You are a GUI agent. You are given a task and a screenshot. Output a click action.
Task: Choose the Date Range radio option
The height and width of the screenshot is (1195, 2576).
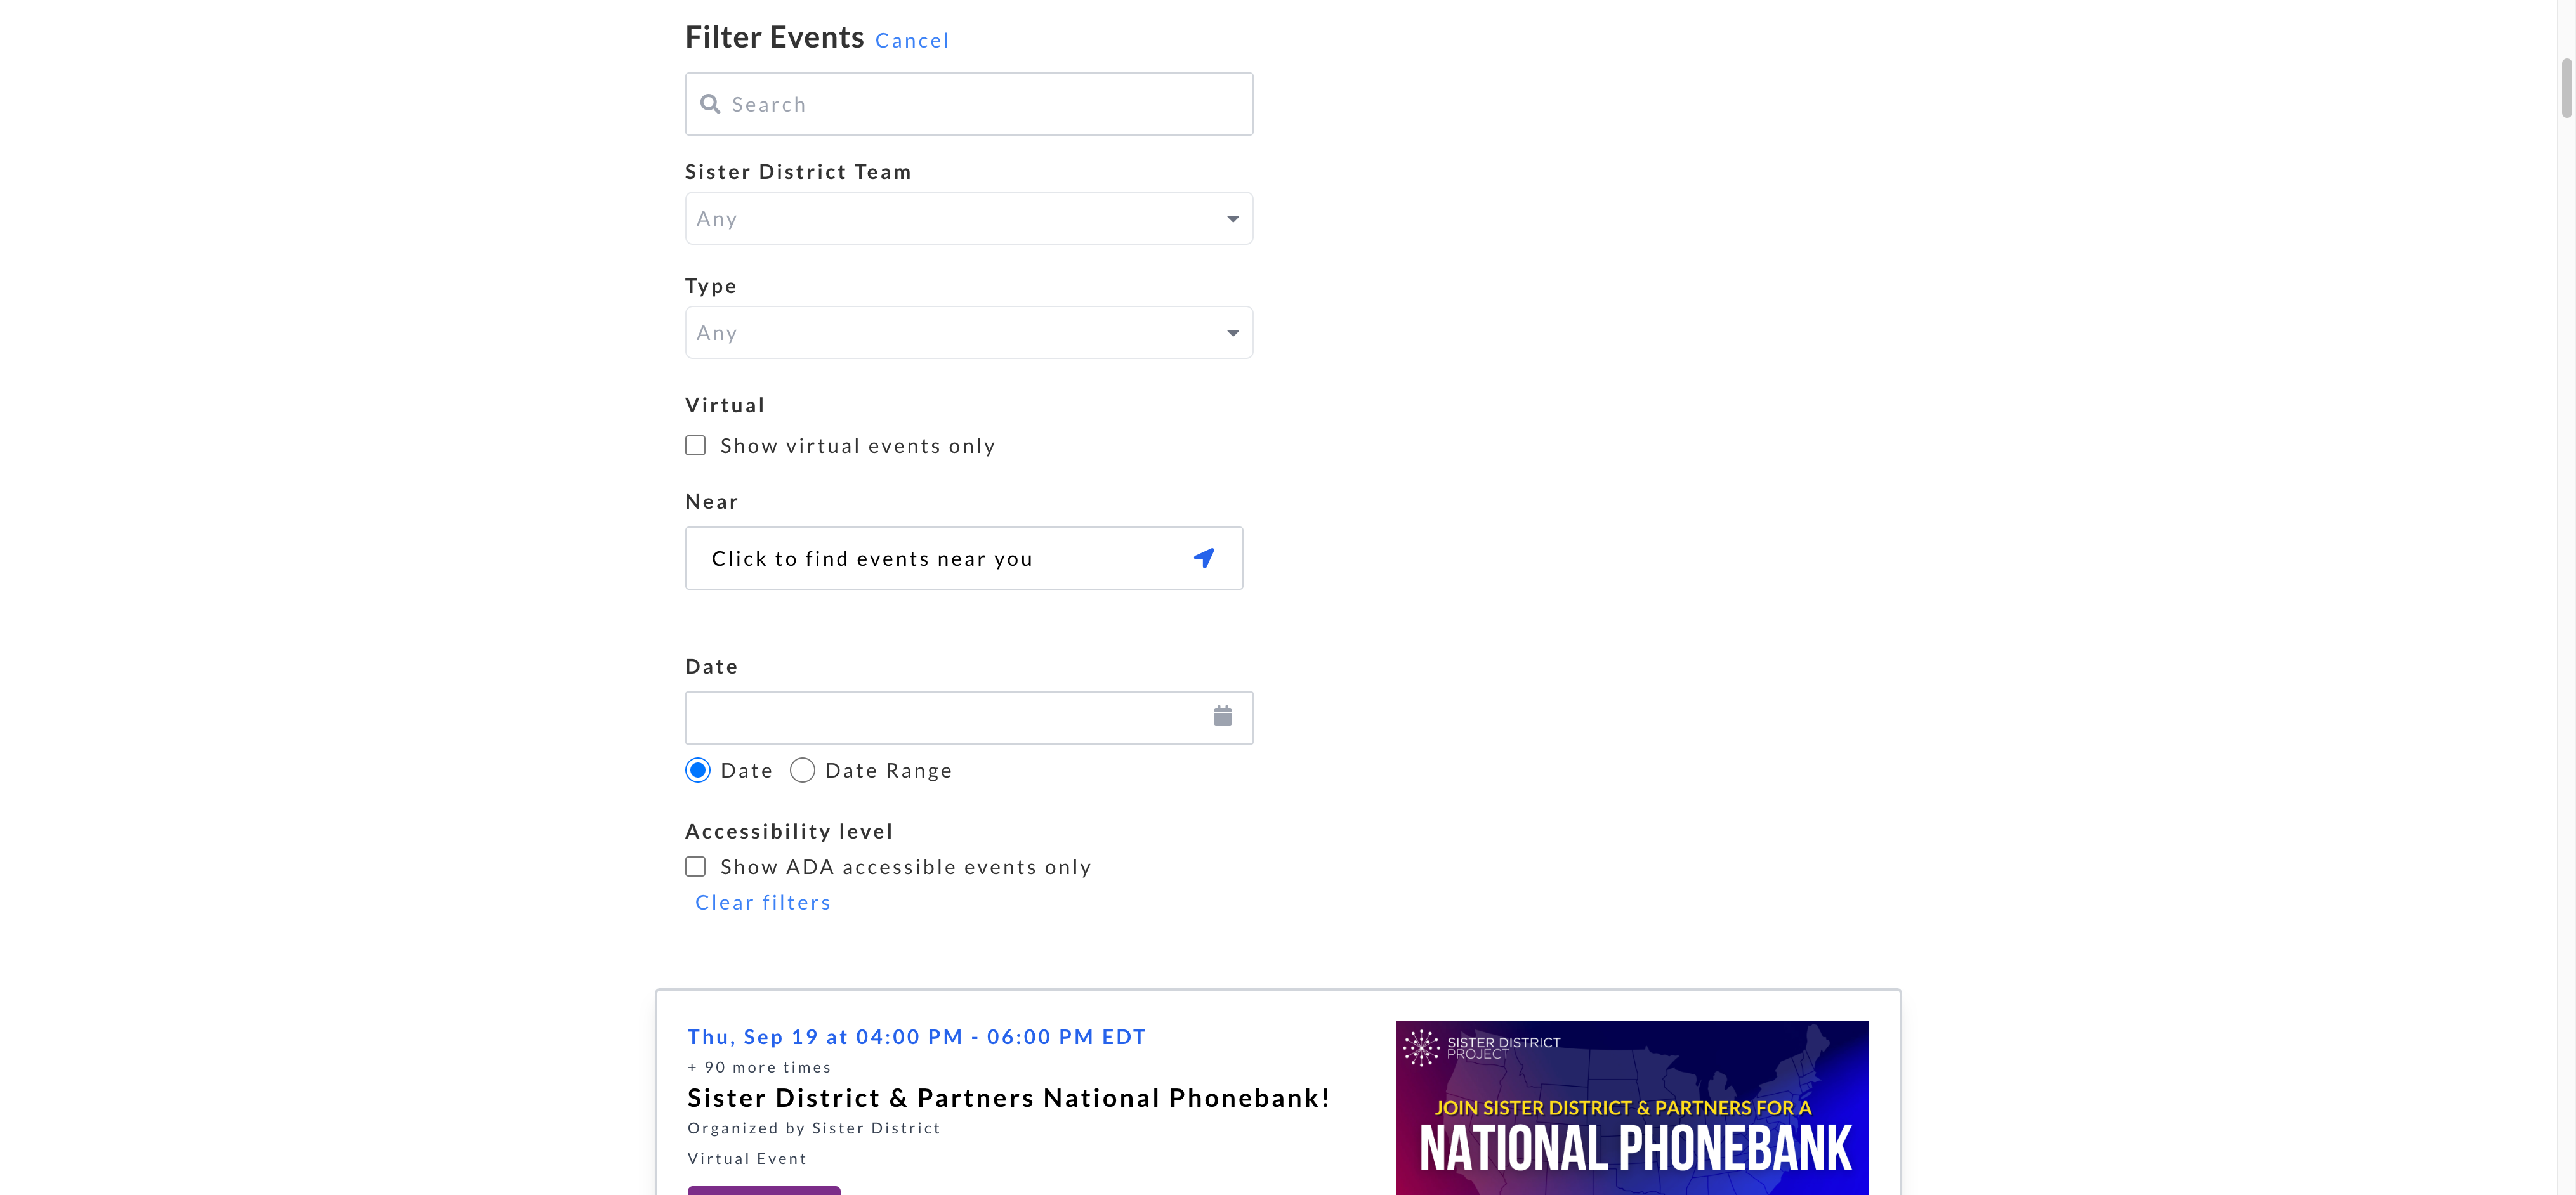(802, 770)
